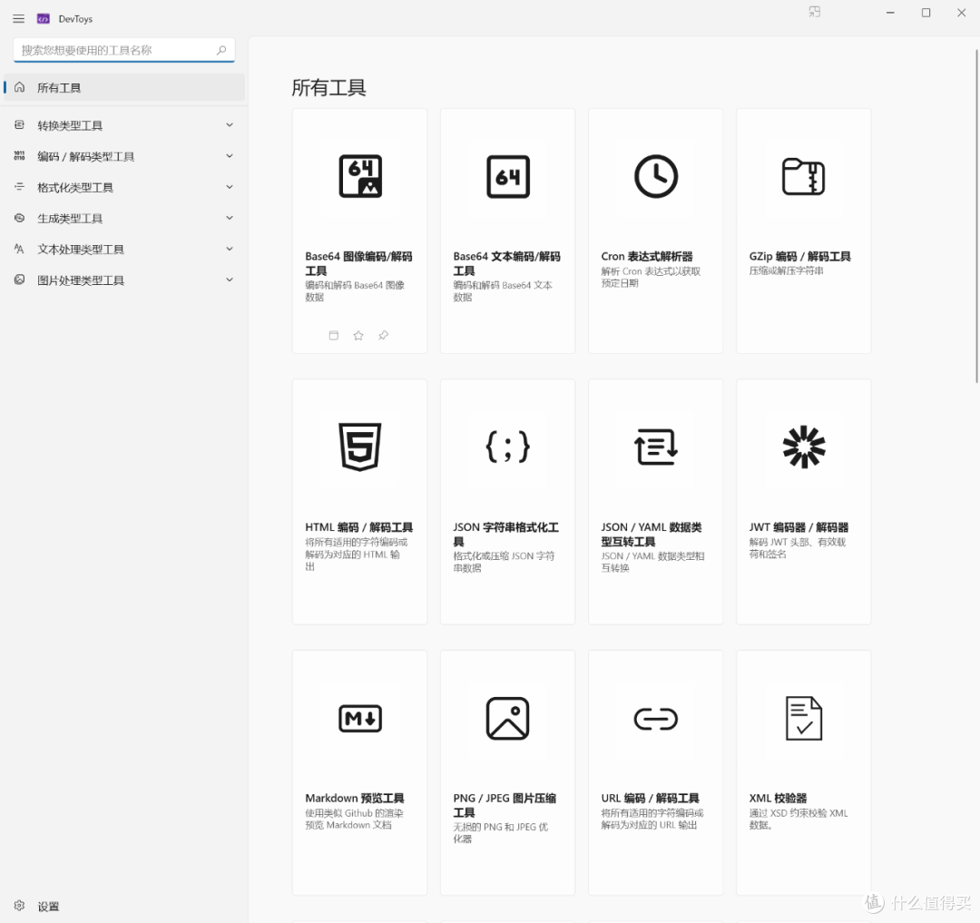Click the 转换类型工具 category icon
This screenshot has height=923, width=980.
[x=19, y=125]
